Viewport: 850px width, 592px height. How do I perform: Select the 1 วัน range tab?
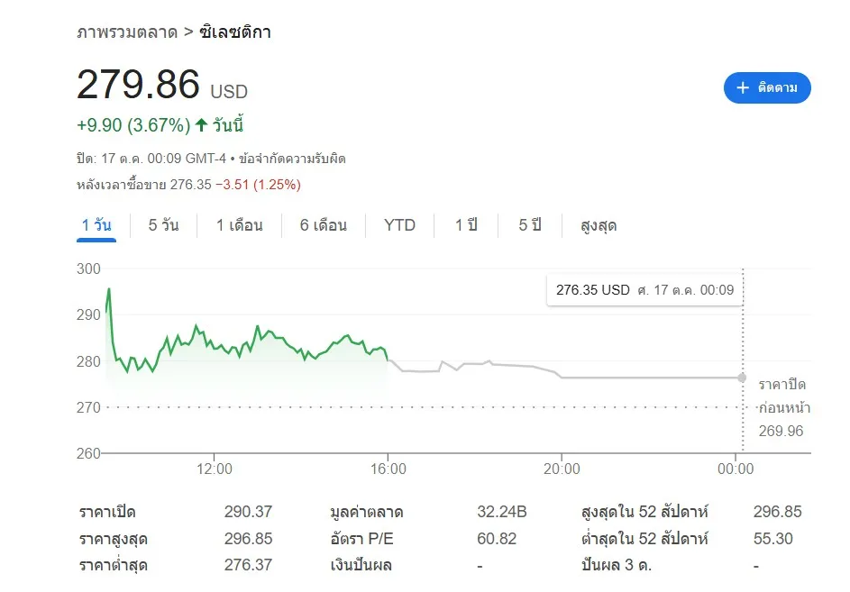[x=96, y=225]
